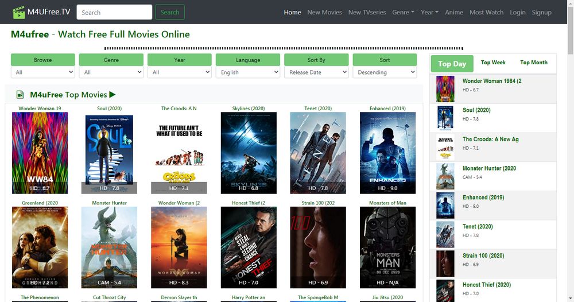Viewport: 574px width, 302px height.
Task: Open the Tenet poster in the movie grid
Action: pyautogui.click(x=318, y=153)
